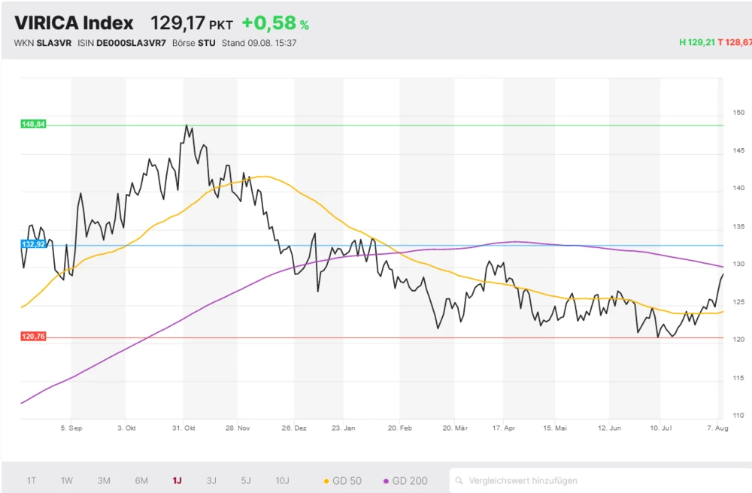The image size is (752, 493).
Task: Click the magnifier icon in comparison search
Action: coord(459,480)
